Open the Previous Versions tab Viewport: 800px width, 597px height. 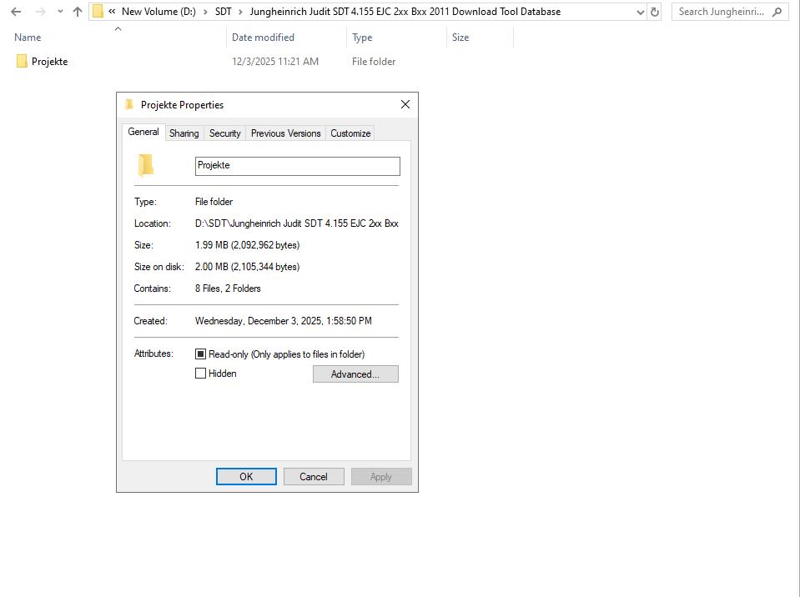(285, 133)
